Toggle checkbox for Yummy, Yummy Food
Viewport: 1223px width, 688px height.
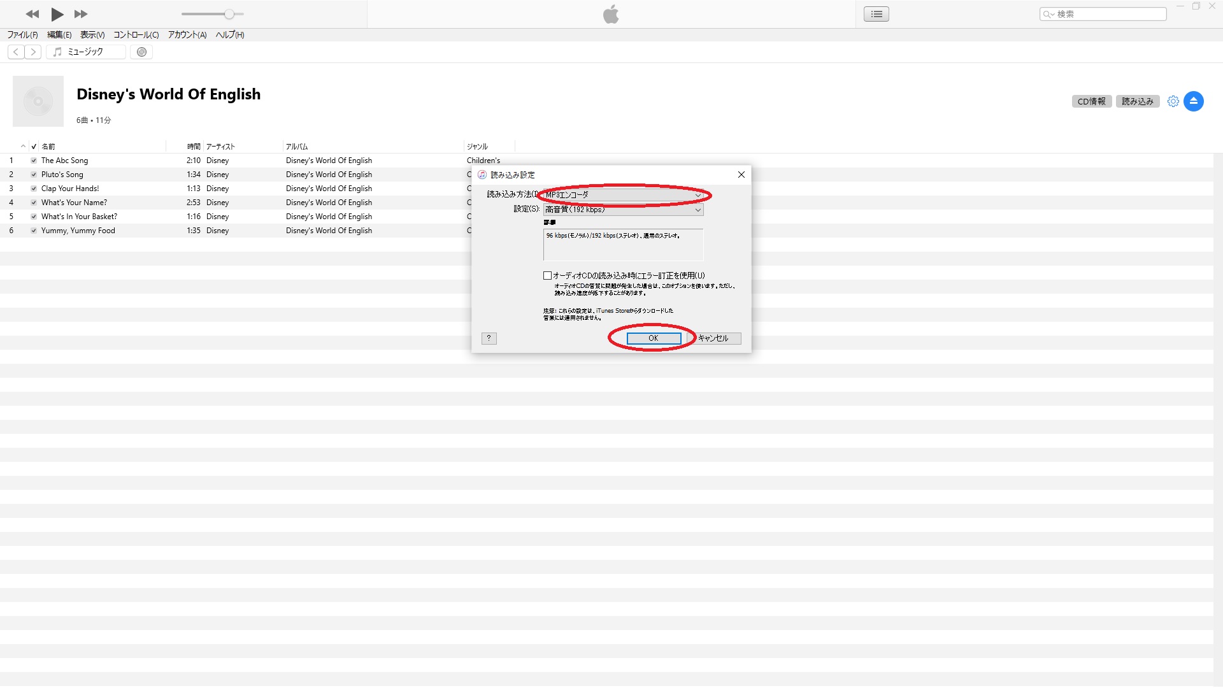coord(34,231)
